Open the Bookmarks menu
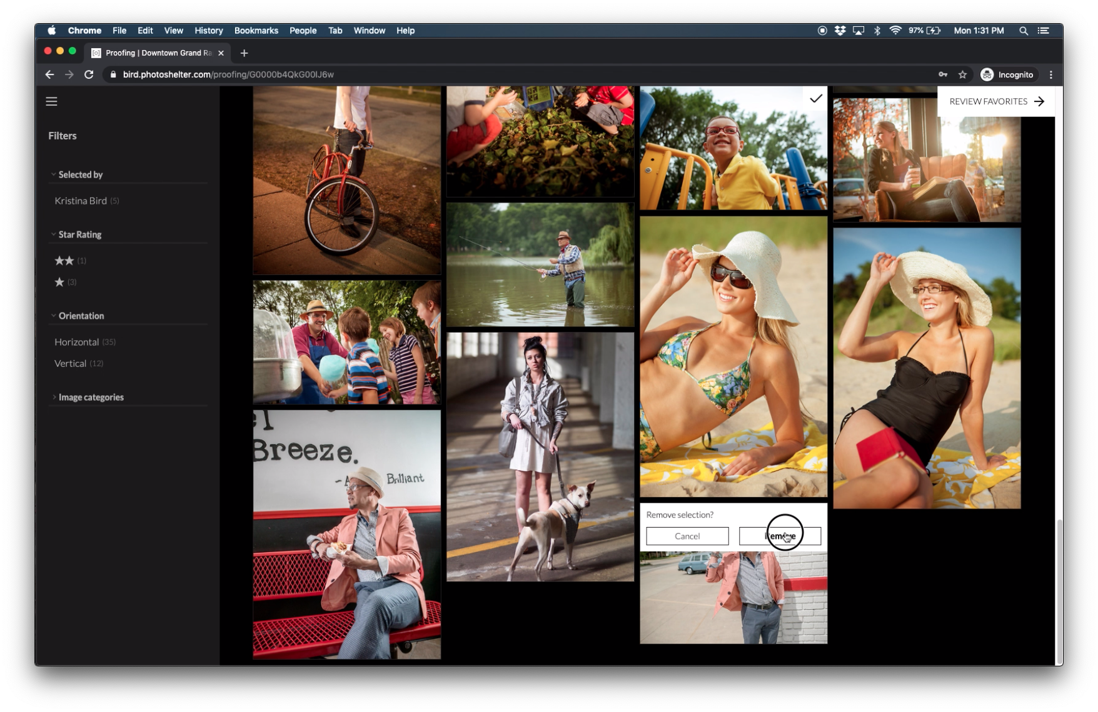1098x712 pixels. point(256,30)
